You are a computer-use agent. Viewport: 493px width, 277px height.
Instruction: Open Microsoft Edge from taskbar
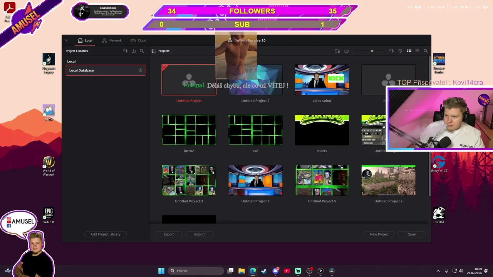pyautogui.click(x=253, y=271)
